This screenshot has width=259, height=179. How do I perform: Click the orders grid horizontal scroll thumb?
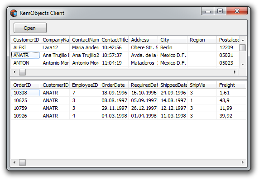point(22,163)
